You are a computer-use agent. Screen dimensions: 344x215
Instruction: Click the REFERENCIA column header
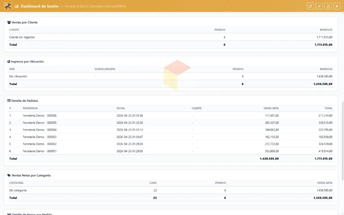click(x=30, y=109)
